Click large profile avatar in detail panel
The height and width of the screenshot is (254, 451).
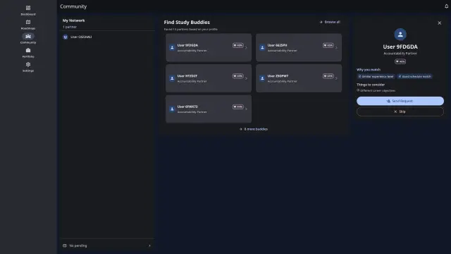(400, 35)
